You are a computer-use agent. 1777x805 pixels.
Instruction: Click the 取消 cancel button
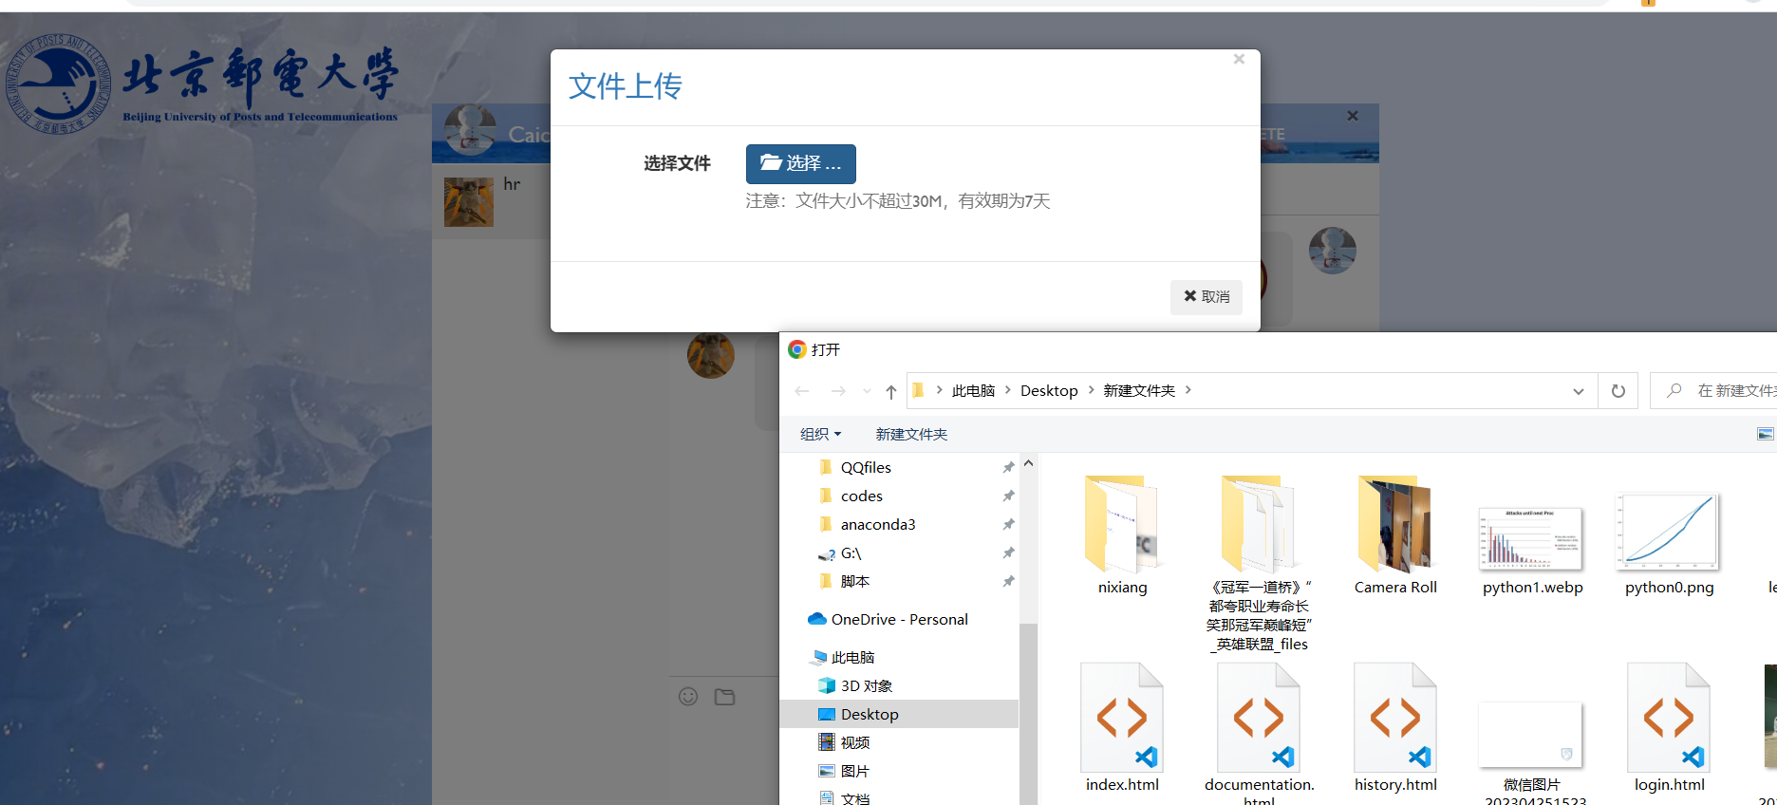pos(1206,296)
